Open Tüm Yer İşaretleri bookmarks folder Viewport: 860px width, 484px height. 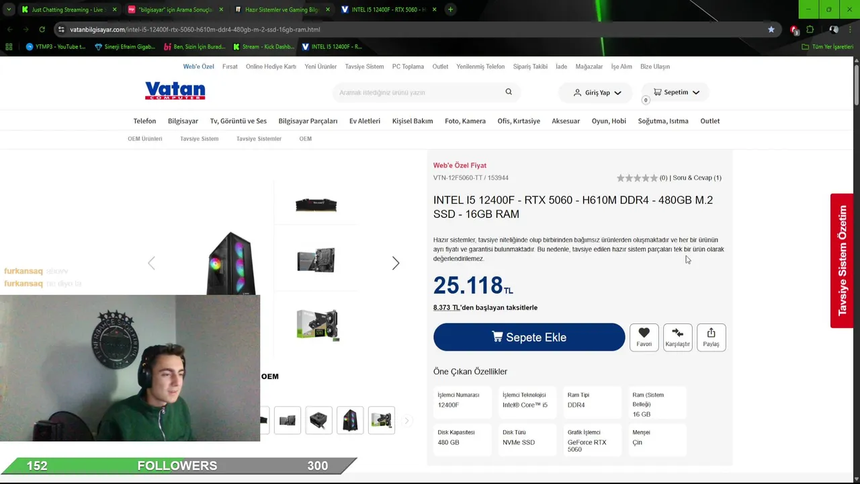coord(827,46)
